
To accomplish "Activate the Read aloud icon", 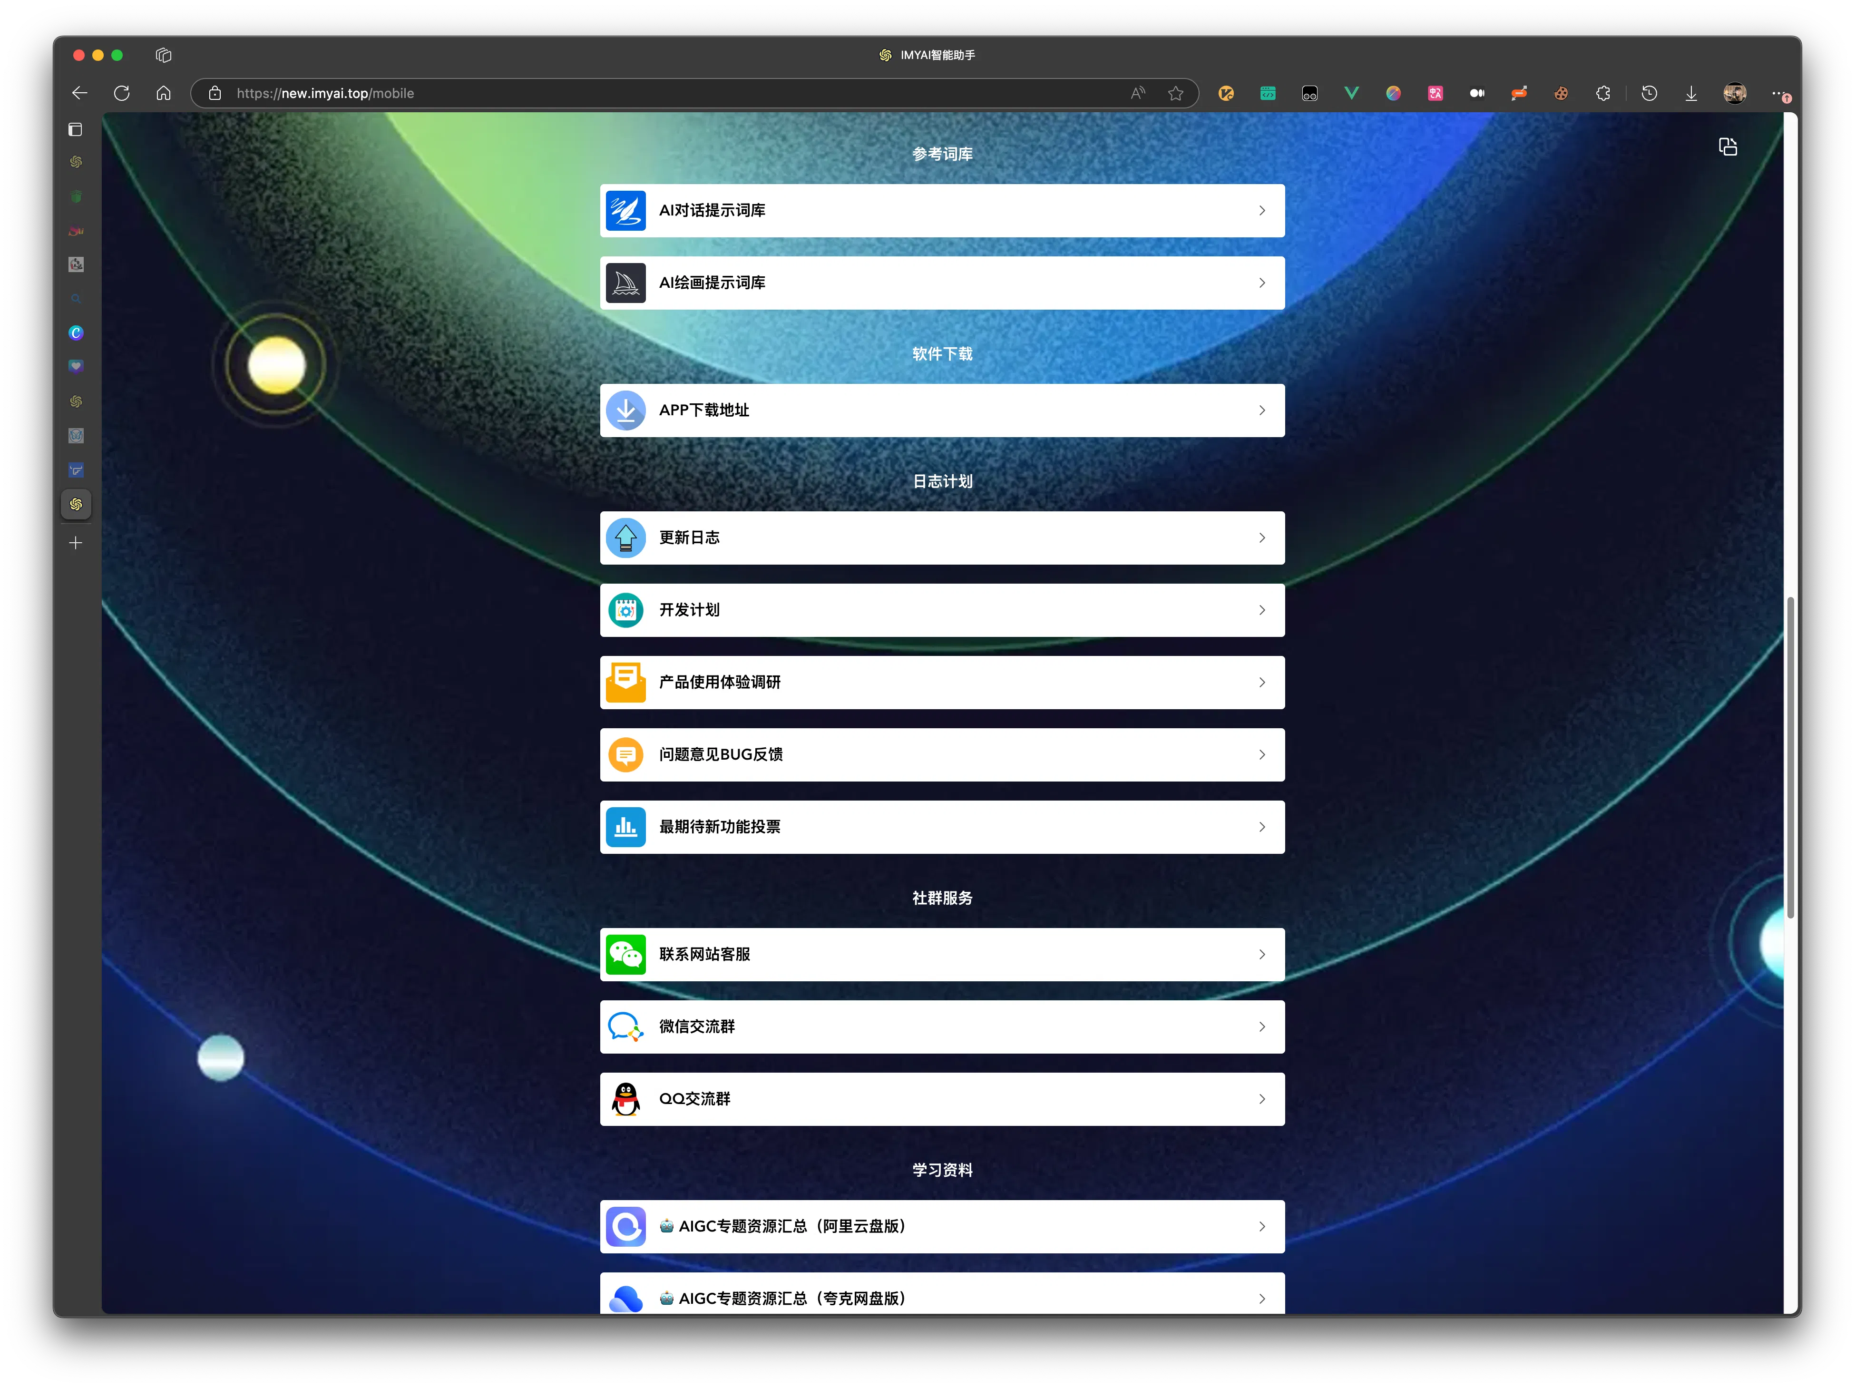I will tap(1137, 93).
